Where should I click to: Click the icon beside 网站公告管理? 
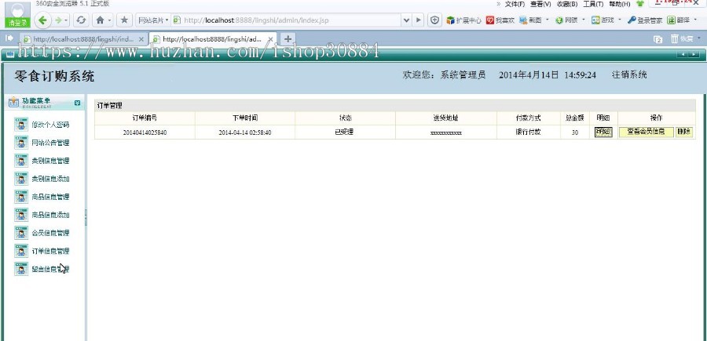21,143
